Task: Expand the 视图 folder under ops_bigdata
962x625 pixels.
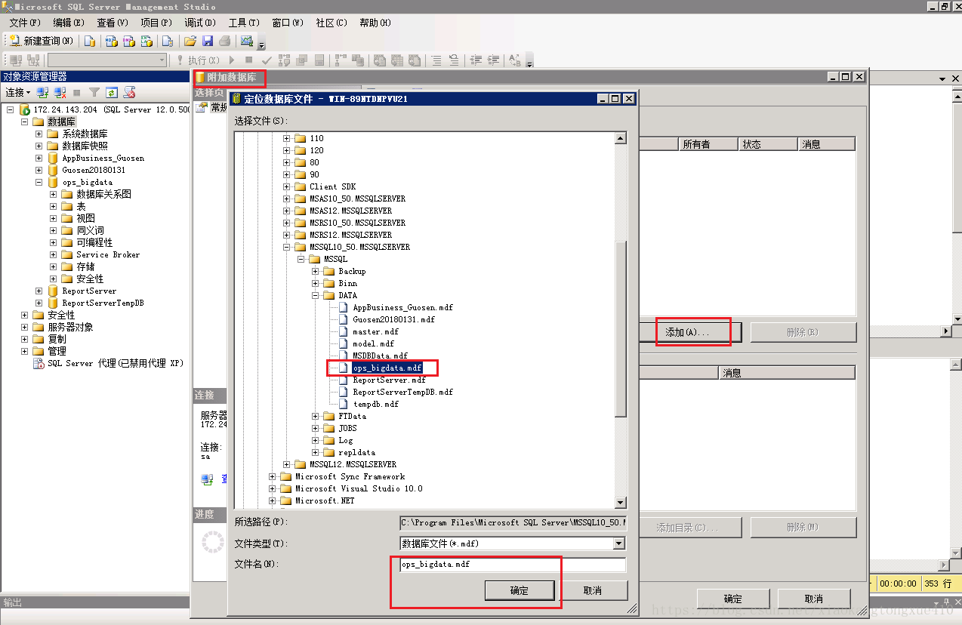Action: tap(53, 218)
